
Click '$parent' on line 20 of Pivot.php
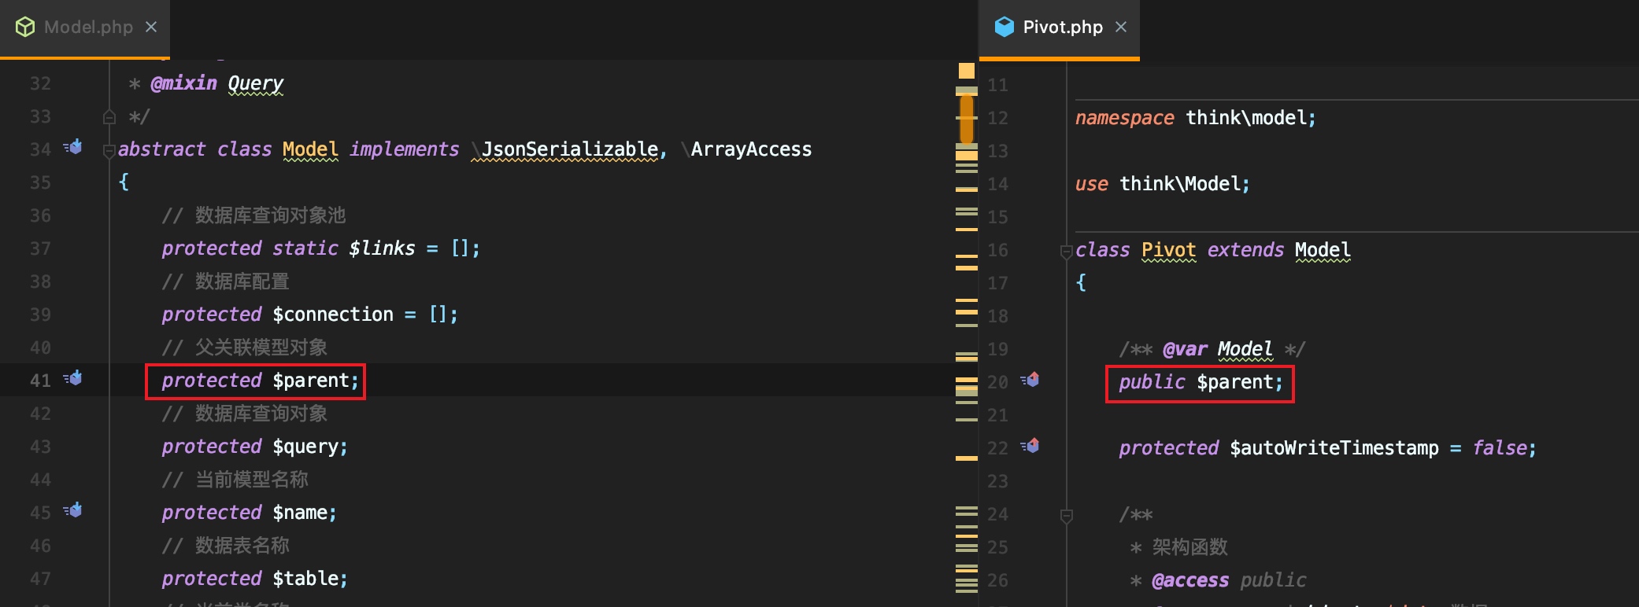[x=1234, y=382]
